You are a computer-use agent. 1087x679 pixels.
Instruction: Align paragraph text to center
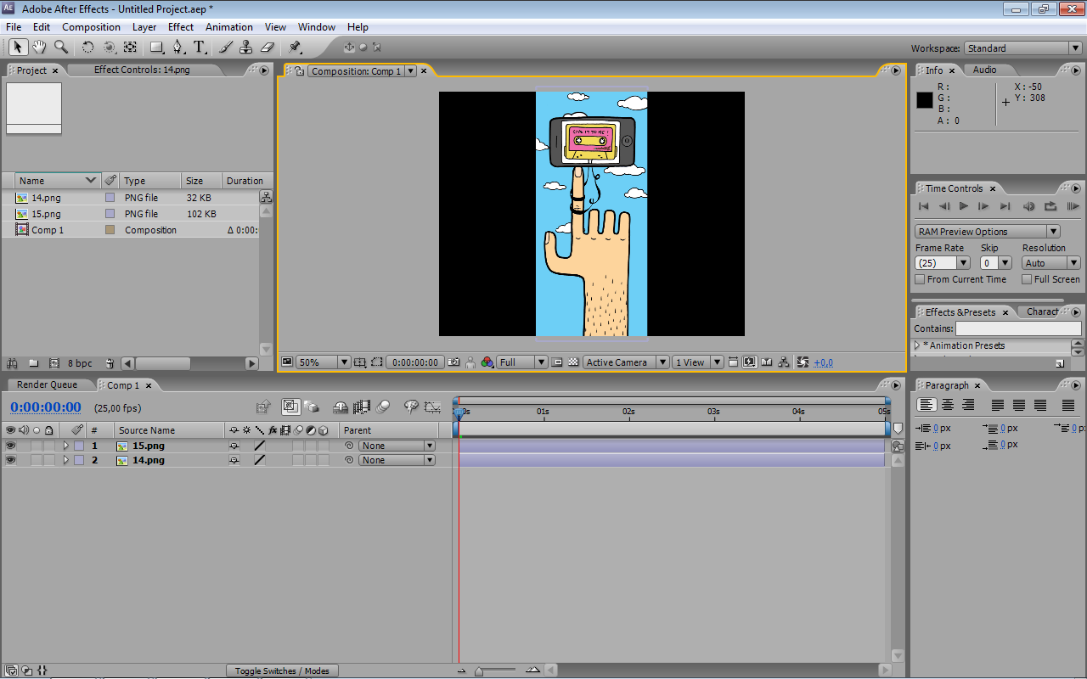pos(948,406)
